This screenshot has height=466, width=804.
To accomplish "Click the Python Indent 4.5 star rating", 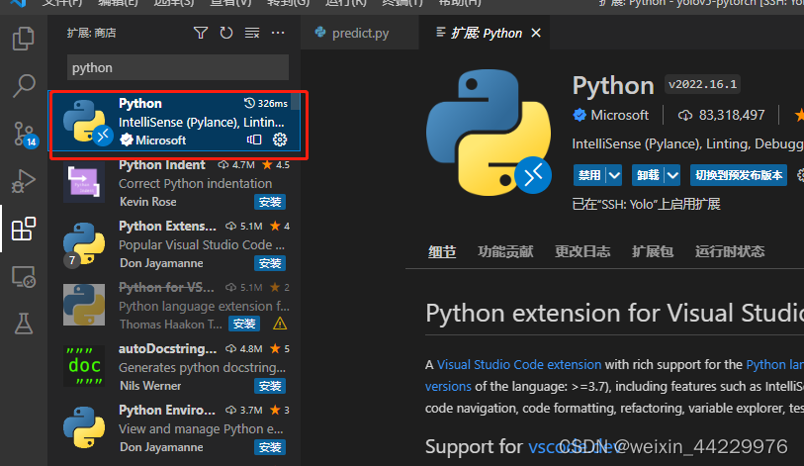I will coord(276,165).
